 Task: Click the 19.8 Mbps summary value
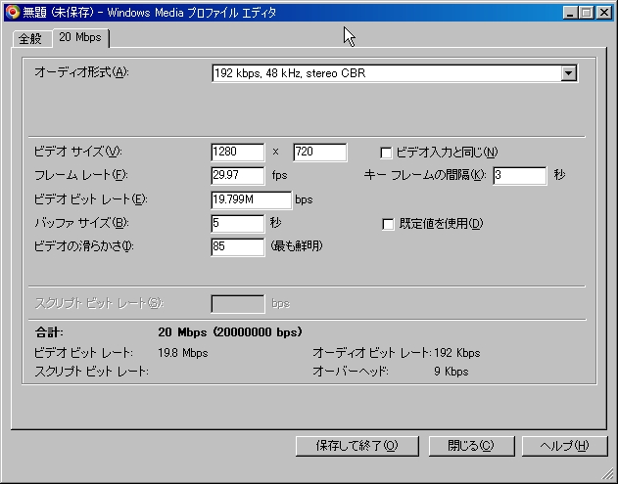(x=183, y=353)
